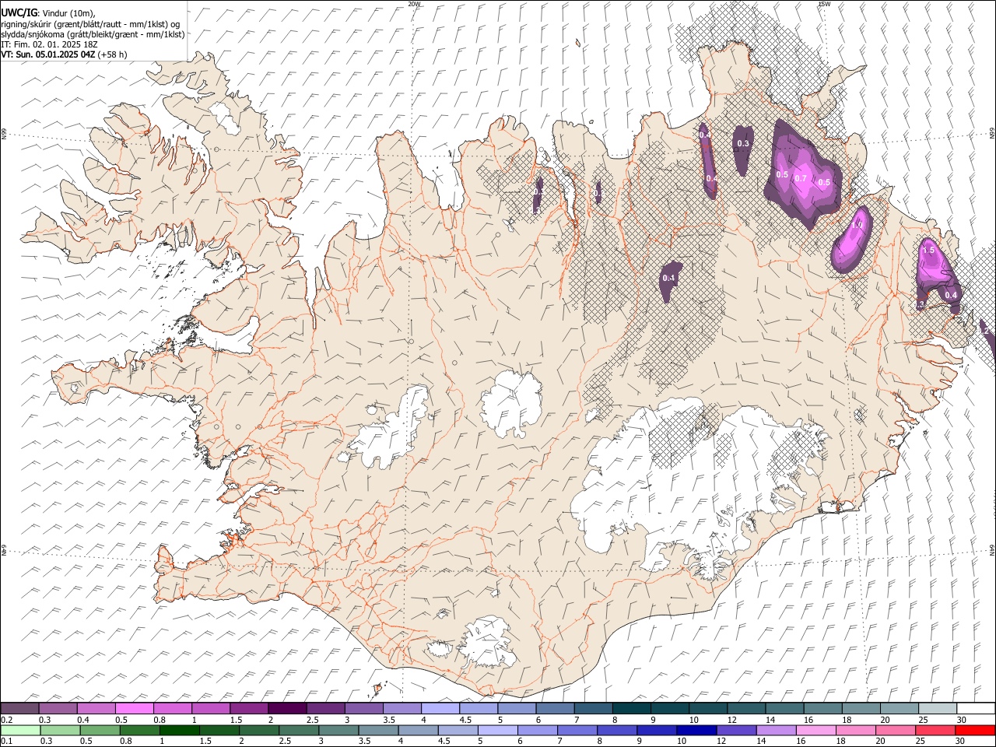Select the pink swatch labeled 20 in lower row
Viewport: 996px width, 747px height.
click(x=895, y=730)
